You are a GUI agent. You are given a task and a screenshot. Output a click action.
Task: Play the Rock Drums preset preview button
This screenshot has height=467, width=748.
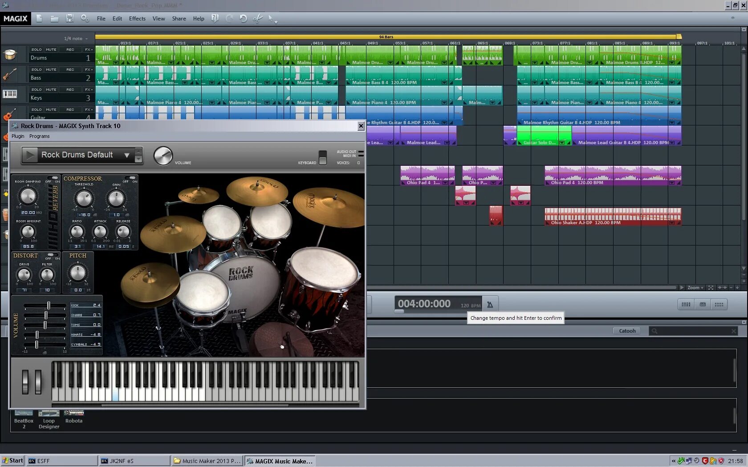click(x=30, y=155)
